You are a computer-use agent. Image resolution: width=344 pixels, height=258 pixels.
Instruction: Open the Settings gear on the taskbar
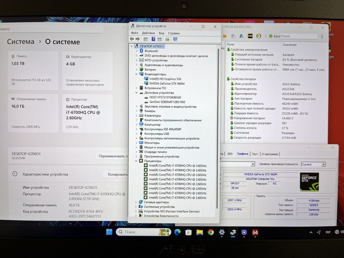222,232
